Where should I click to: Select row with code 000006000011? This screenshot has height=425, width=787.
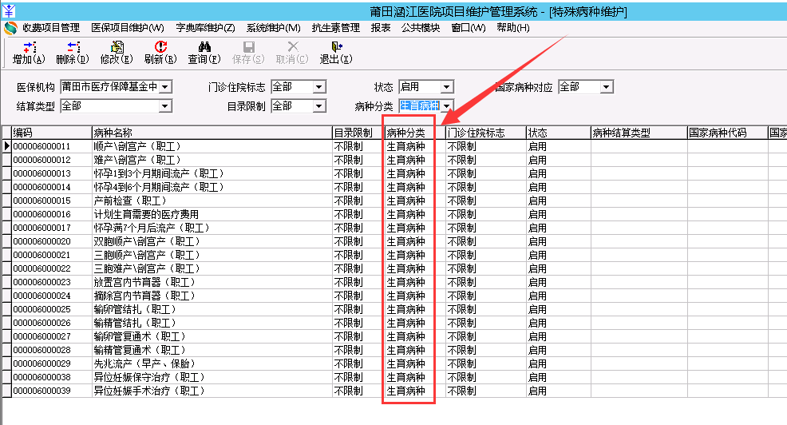tap(42, 147)
